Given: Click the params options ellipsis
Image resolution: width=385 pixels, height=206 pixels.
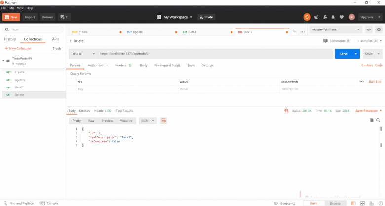Looking at the screenshot, I should 362,82.
